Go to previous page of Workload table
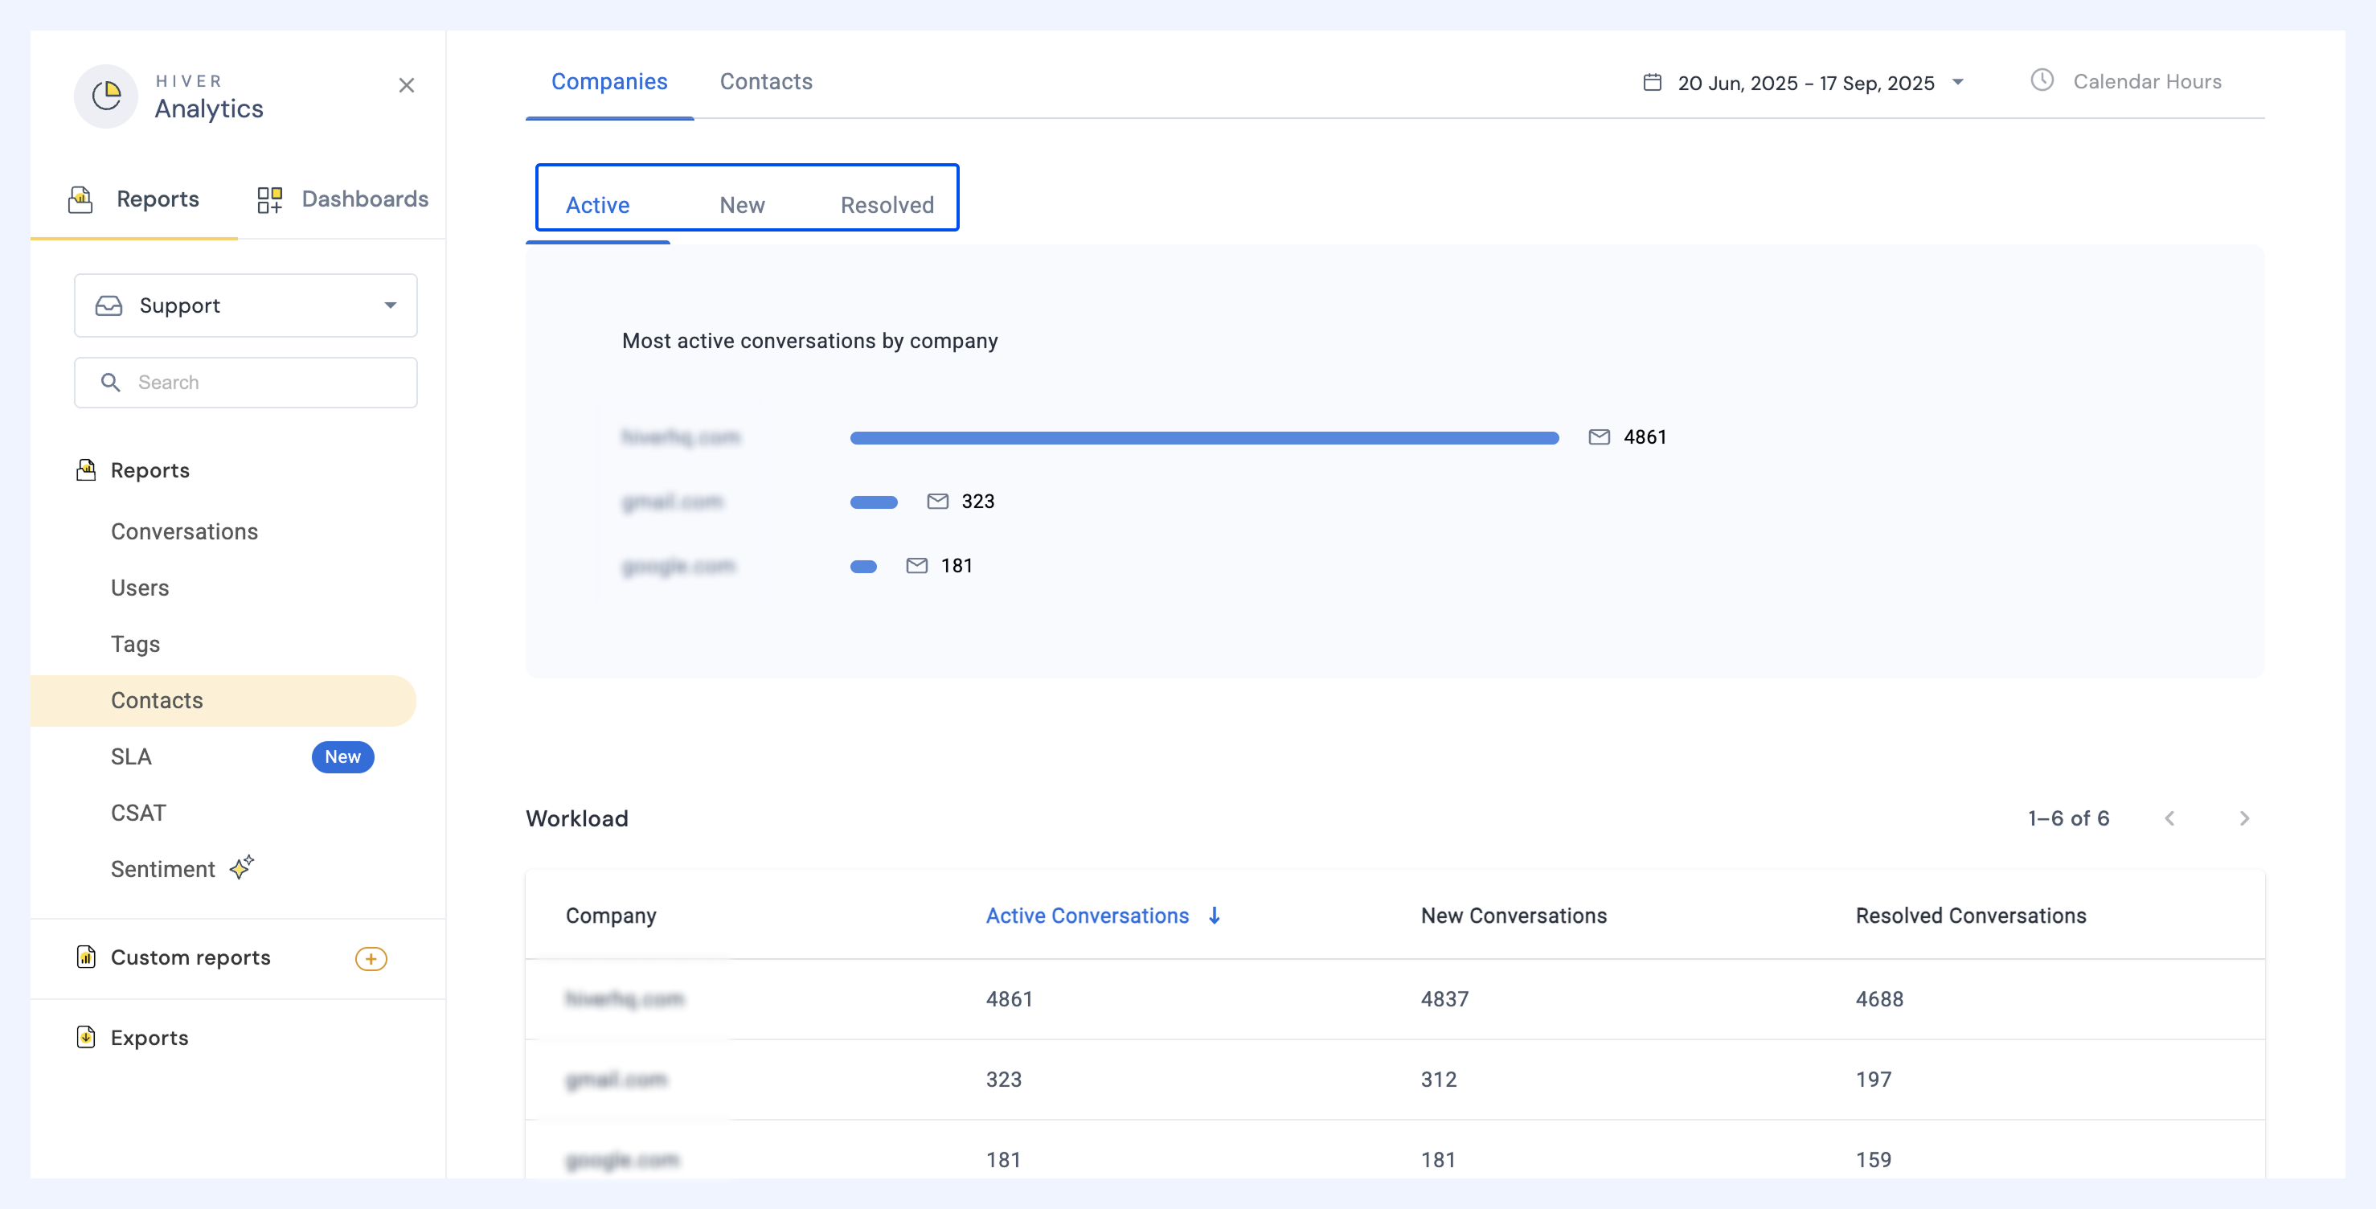The image size is (2376, 1209). (x=2169, y=819)
